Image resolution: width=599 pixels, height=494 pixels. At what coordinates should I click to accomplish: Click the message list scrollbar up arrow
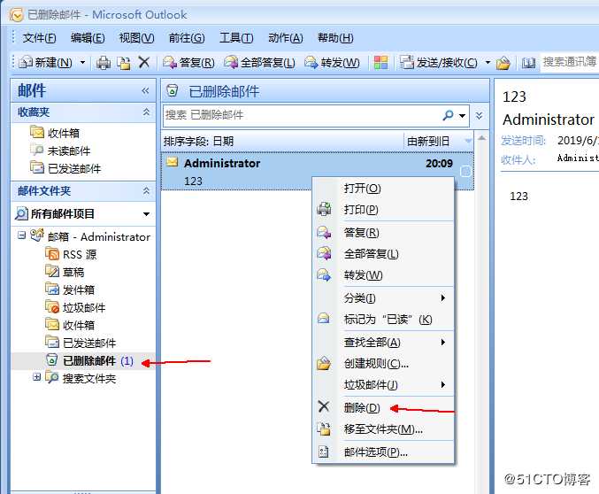tap(482, 138)
